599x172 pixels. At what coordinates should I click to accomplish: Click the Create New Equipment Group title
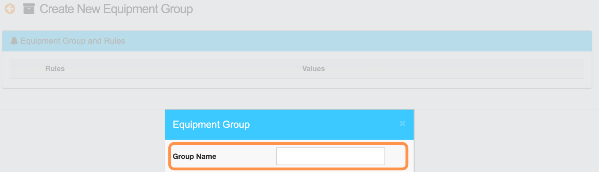point(116,9)
